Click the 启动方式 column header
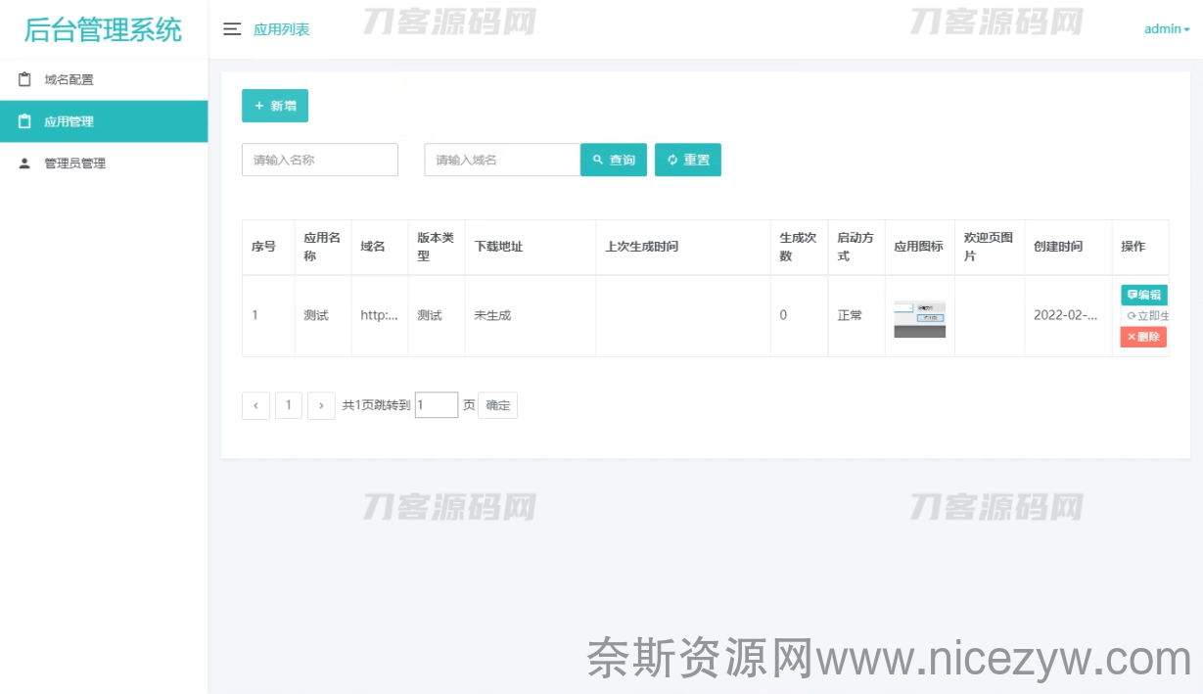 pos(856,247)
